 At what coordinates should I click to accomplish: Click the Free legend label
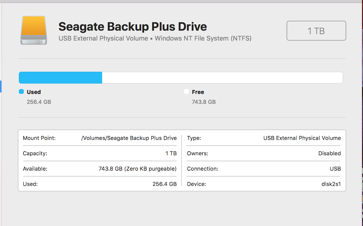pos(198,92)
